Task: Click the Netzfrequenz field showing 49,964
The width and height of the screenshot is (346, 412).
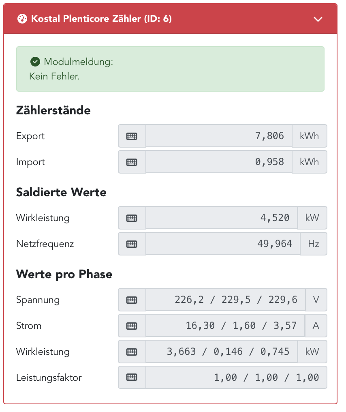Action: pos(219,244)
